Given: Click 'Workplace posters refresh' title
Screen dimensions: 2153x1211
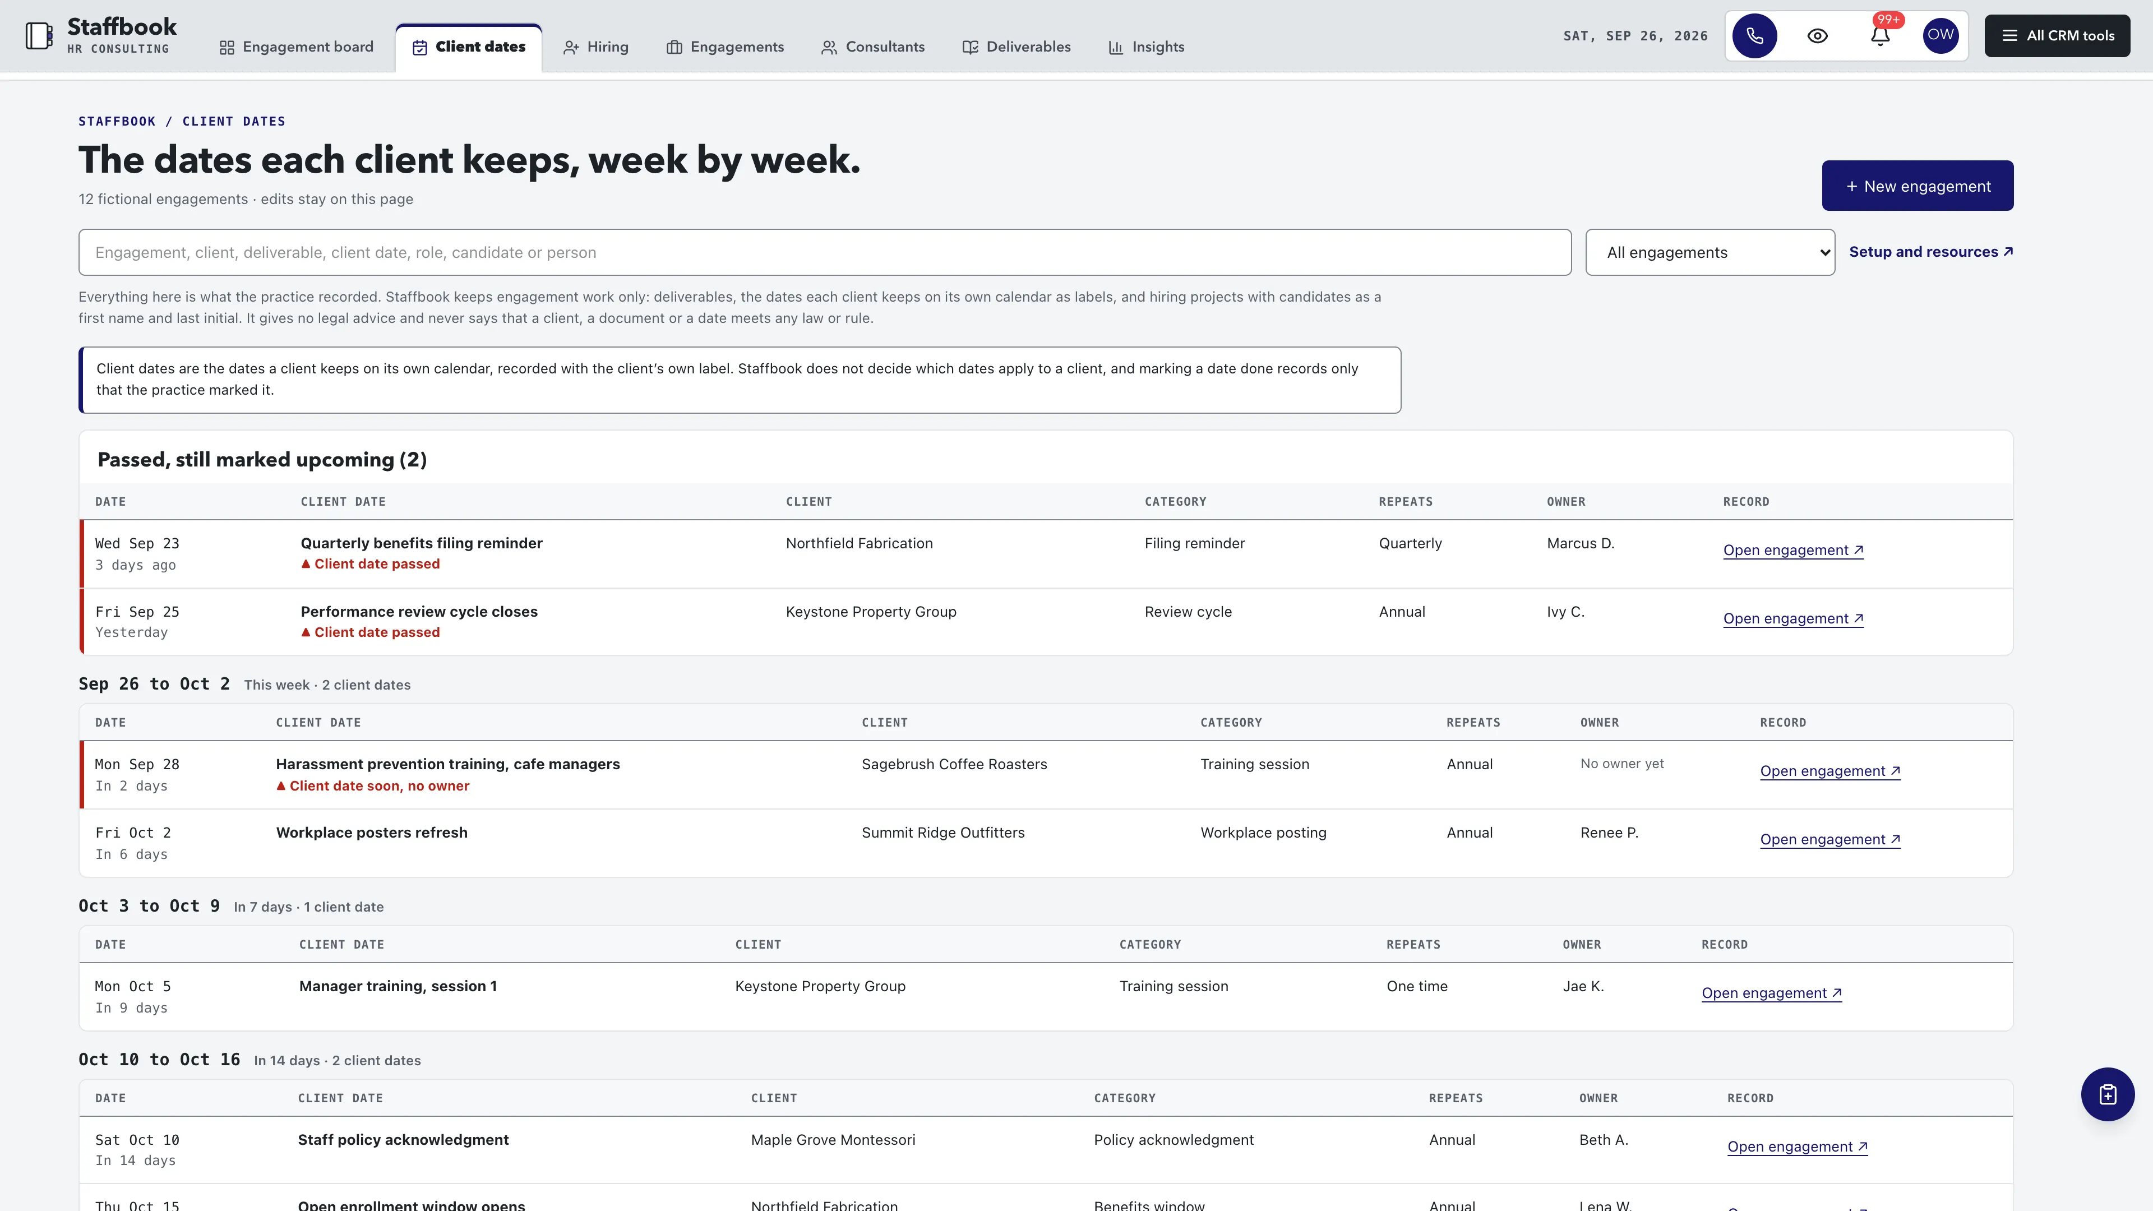Looking at the screenshot, I should pos(371,833).
